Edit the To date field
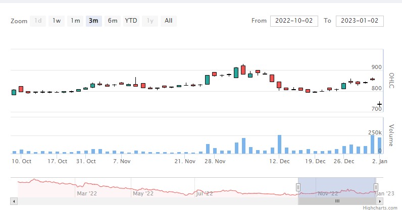The height and width of the screenshot is (210, 402). (x=360, y=21)
